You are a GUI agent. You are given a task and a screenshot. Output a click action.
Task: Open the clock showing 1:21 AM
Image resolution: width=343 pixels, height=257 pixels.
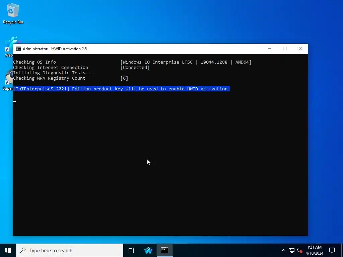pyautogui.click(x=314, y=250)
